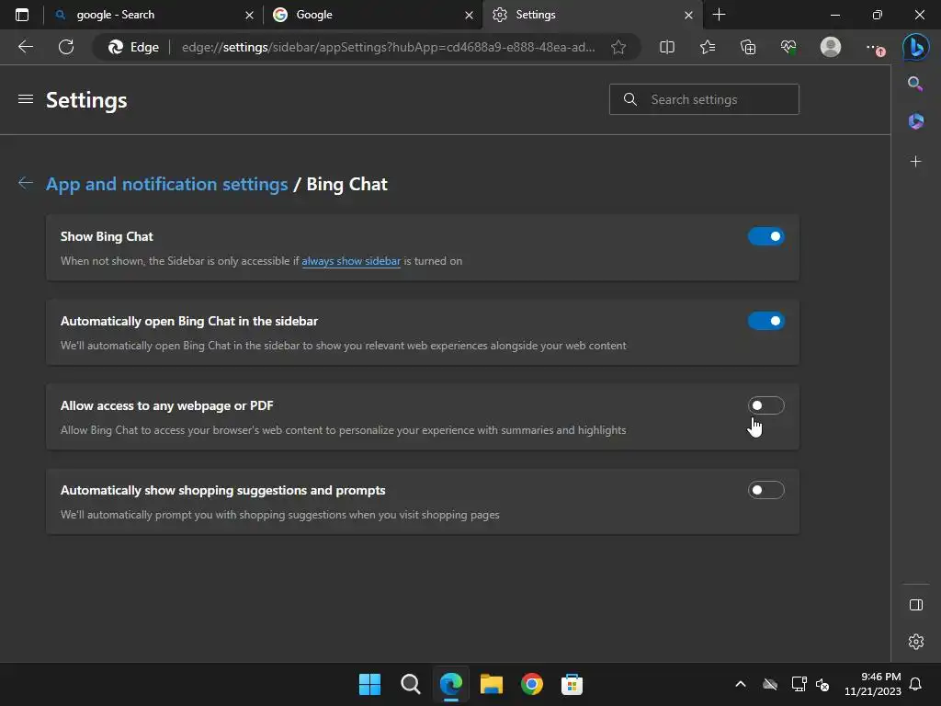Open Settings and more ellipsis menu
This screenshot has height=706, width=941.
[873, 47]
